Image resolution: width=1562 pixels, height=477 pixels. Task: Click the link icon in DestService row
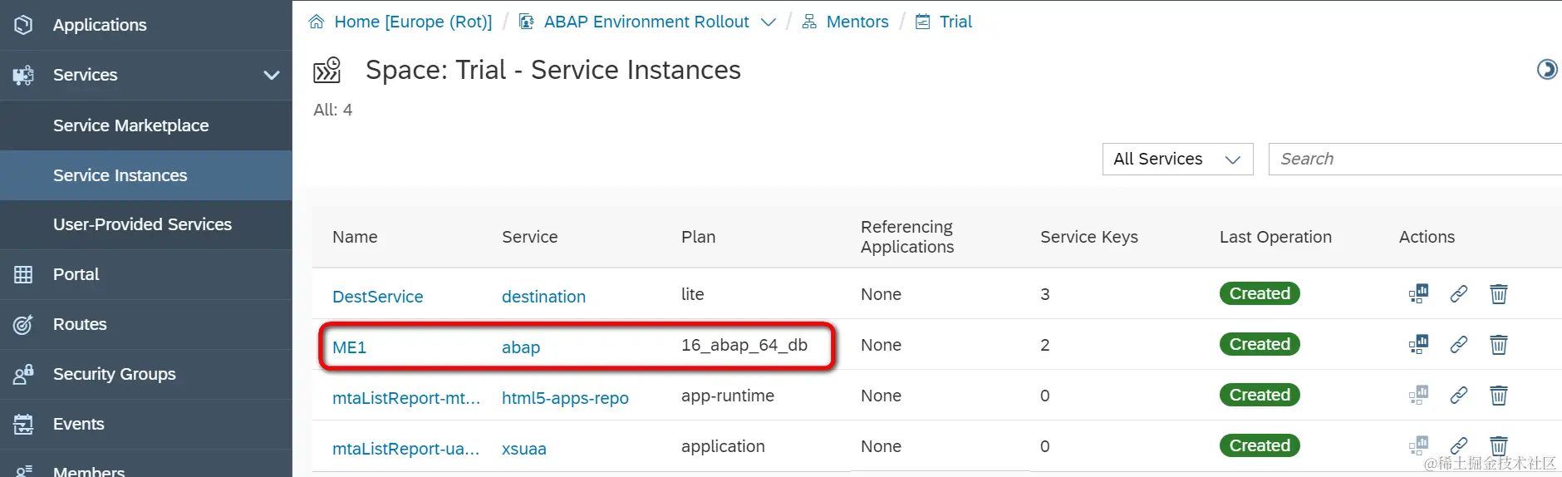click(1458, 293)
